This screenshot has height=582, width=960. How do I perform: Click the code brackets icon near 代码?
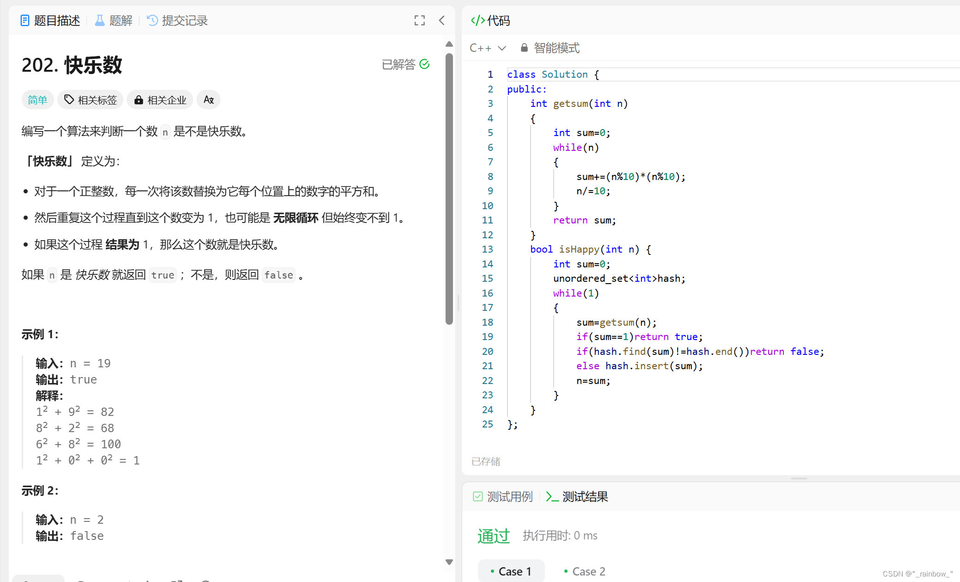point(477,20)
